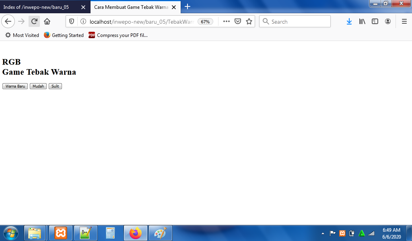
Task: Click the Warna Baru button
Action: point(15,86)
